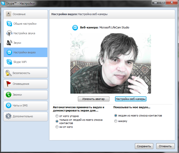Expand the Безопасность section
179x153 pixels.
point(25,73)
